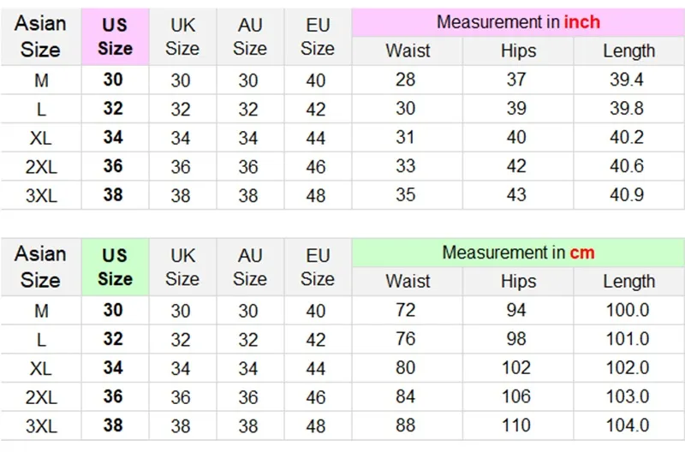
Task: Click the green US Size header cell
Action: pyautogui.click(x=116, y=267)
